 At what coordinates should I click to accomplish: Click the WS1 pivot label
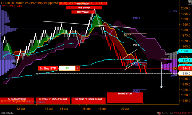136,65
